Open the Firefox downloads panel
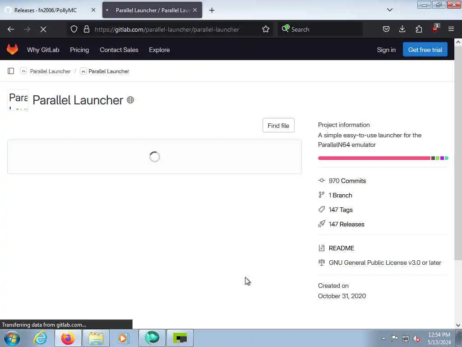The height and width of the screenshot is (347, 462). (402, 29)
